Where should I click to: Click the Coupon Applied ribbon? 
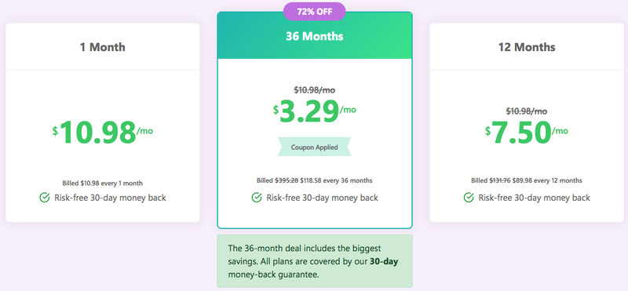click(315, 147)
